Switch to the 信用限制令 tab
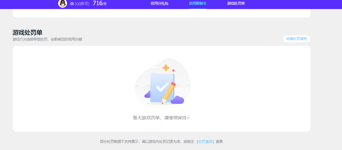The image size is (342, 150). 198,4
